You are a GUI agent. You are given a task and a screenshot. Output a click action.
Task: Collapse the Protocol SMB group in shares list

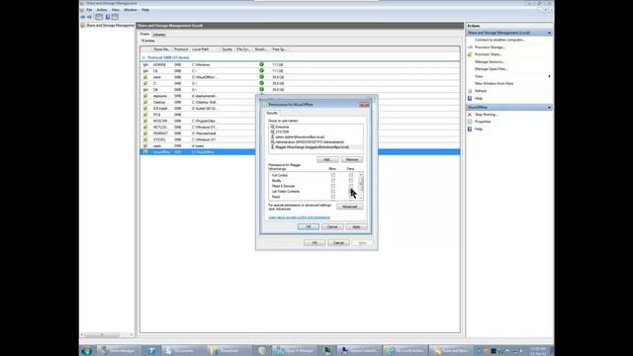(143, 57)
